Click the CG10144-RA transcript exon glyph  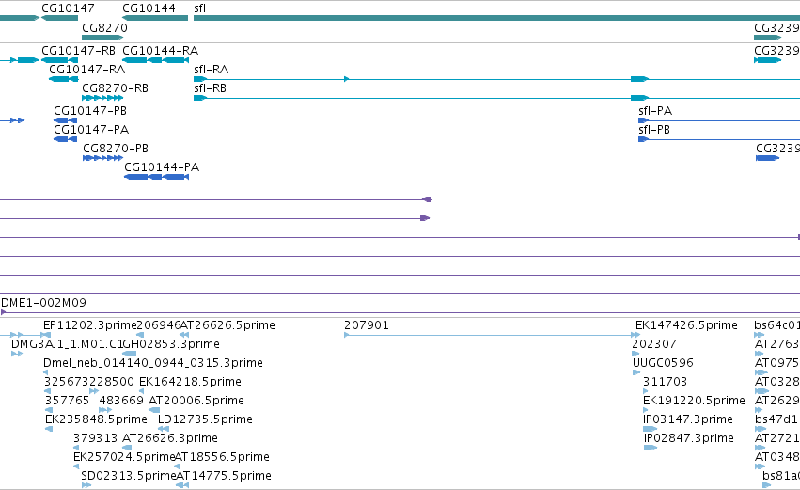[155, 60]
